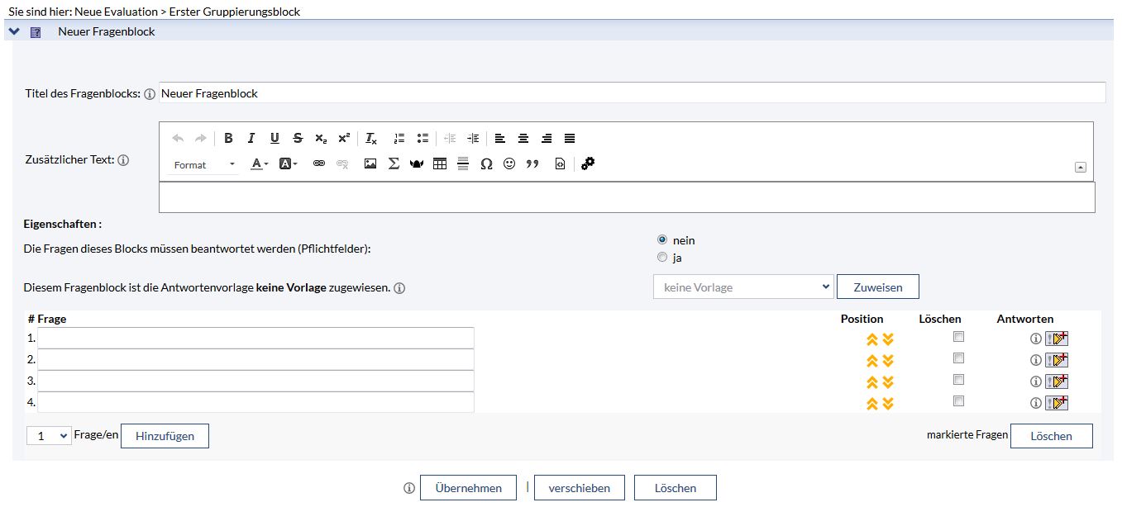Open the number of Frage/en dropdown

[49, 436]
